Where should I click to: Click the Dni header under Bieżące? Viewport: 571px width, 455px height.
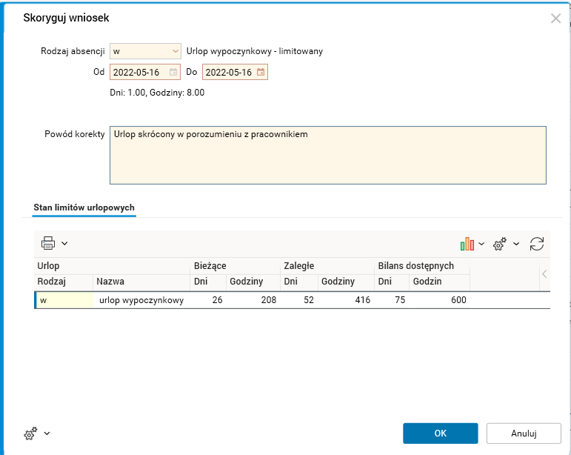208,282
